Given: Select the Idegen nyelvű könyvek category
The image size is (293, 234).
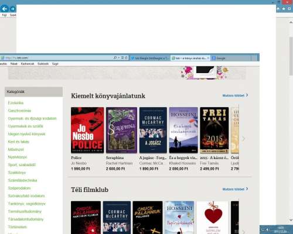Looking at the screenshot, I should (x=26, y=134).
